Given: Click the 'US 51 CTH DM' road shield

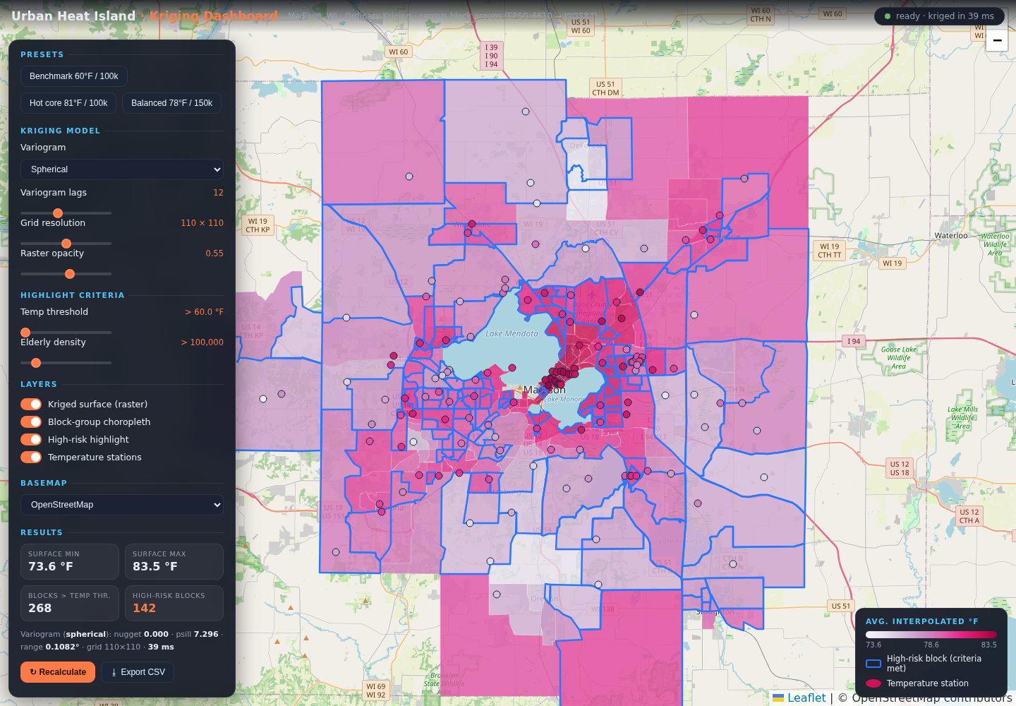Looking at the screenshot, I should (605, 88).
